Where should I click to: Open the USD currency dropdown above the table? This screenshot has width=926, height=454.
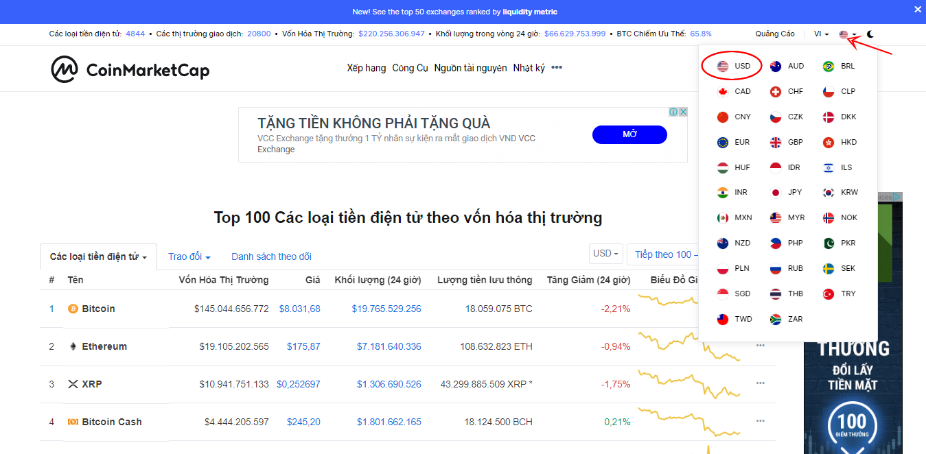(605, 253)
